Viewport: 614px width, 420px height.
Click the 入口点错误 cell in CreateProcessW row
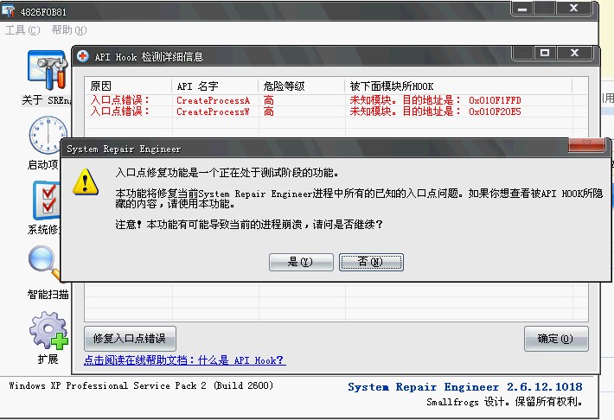120,111
